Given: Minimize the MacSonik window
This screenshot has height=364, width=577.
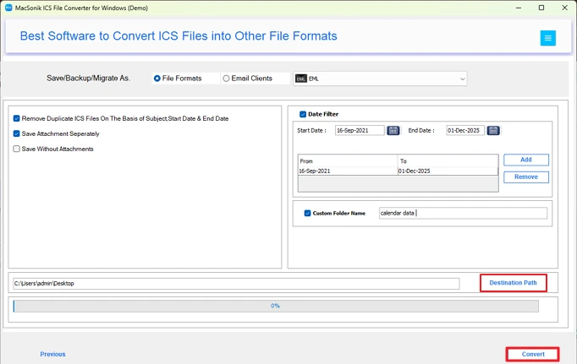Looking at the screenshot, I should click(519, 8).
